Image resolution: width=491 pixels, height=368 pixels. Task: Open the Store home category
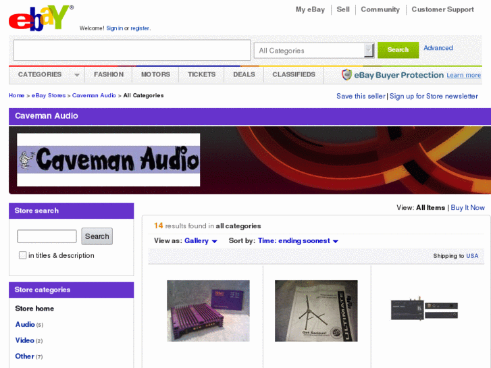[34, 309]
